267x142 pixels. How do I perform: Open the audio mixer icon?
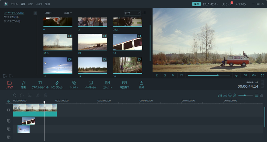220,95
